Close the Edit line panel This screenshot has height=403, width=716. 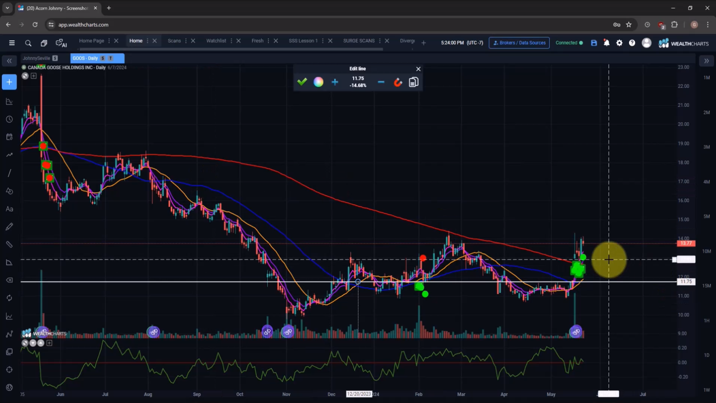click(x=418, y=69)
